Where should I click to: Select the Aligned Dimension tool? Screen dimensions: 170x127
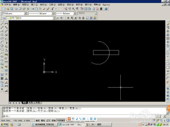coord(6,27)
